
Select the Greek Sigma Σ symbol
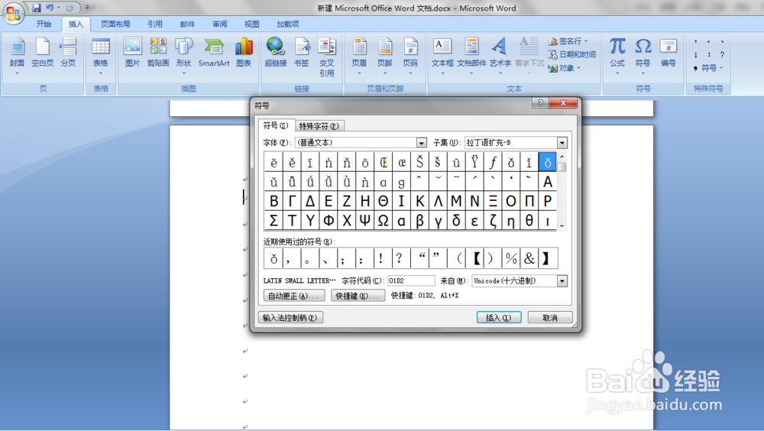(x=274, y=221)
